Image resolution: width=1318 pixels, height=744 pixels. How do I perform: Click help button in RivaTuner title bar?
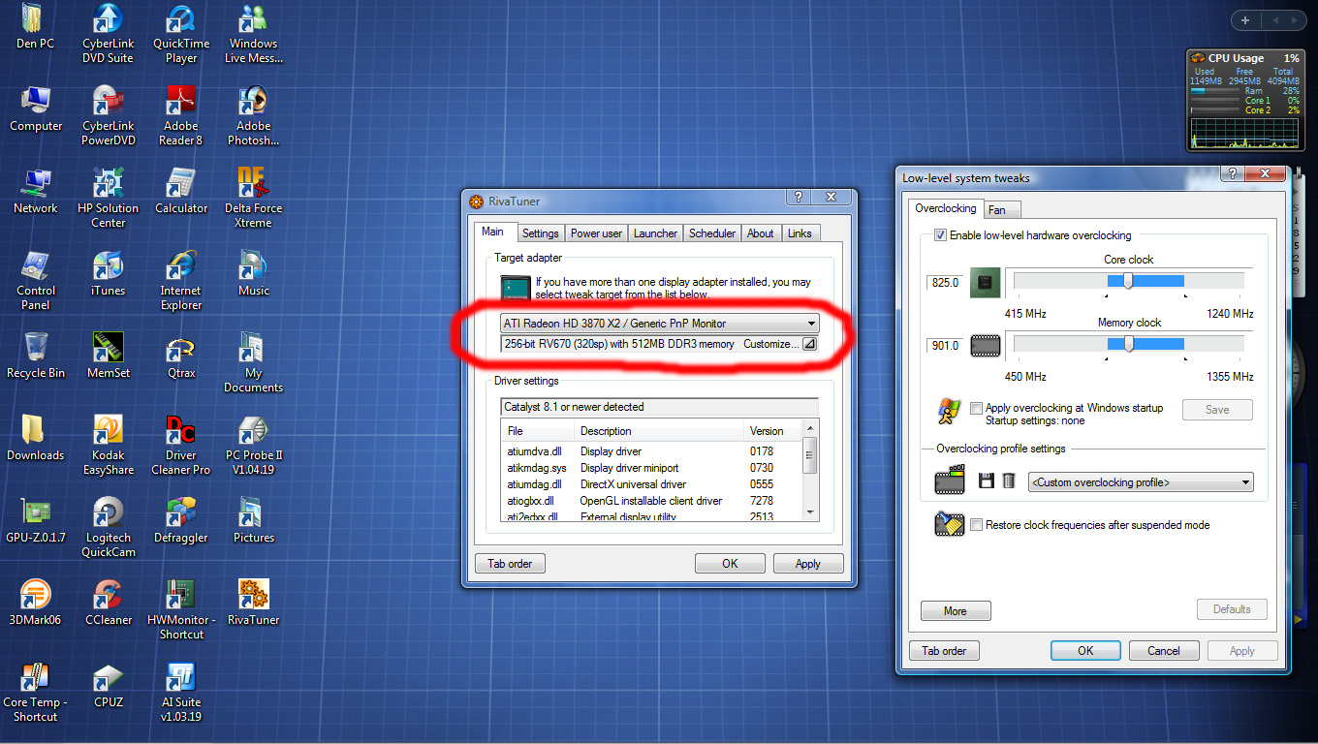coord(798,197)
